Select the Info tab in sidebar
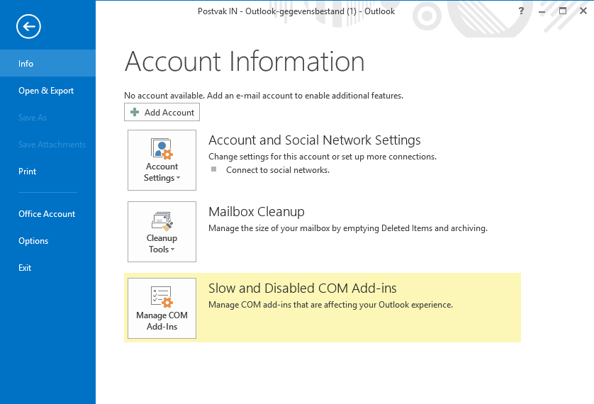 point(47,63)
